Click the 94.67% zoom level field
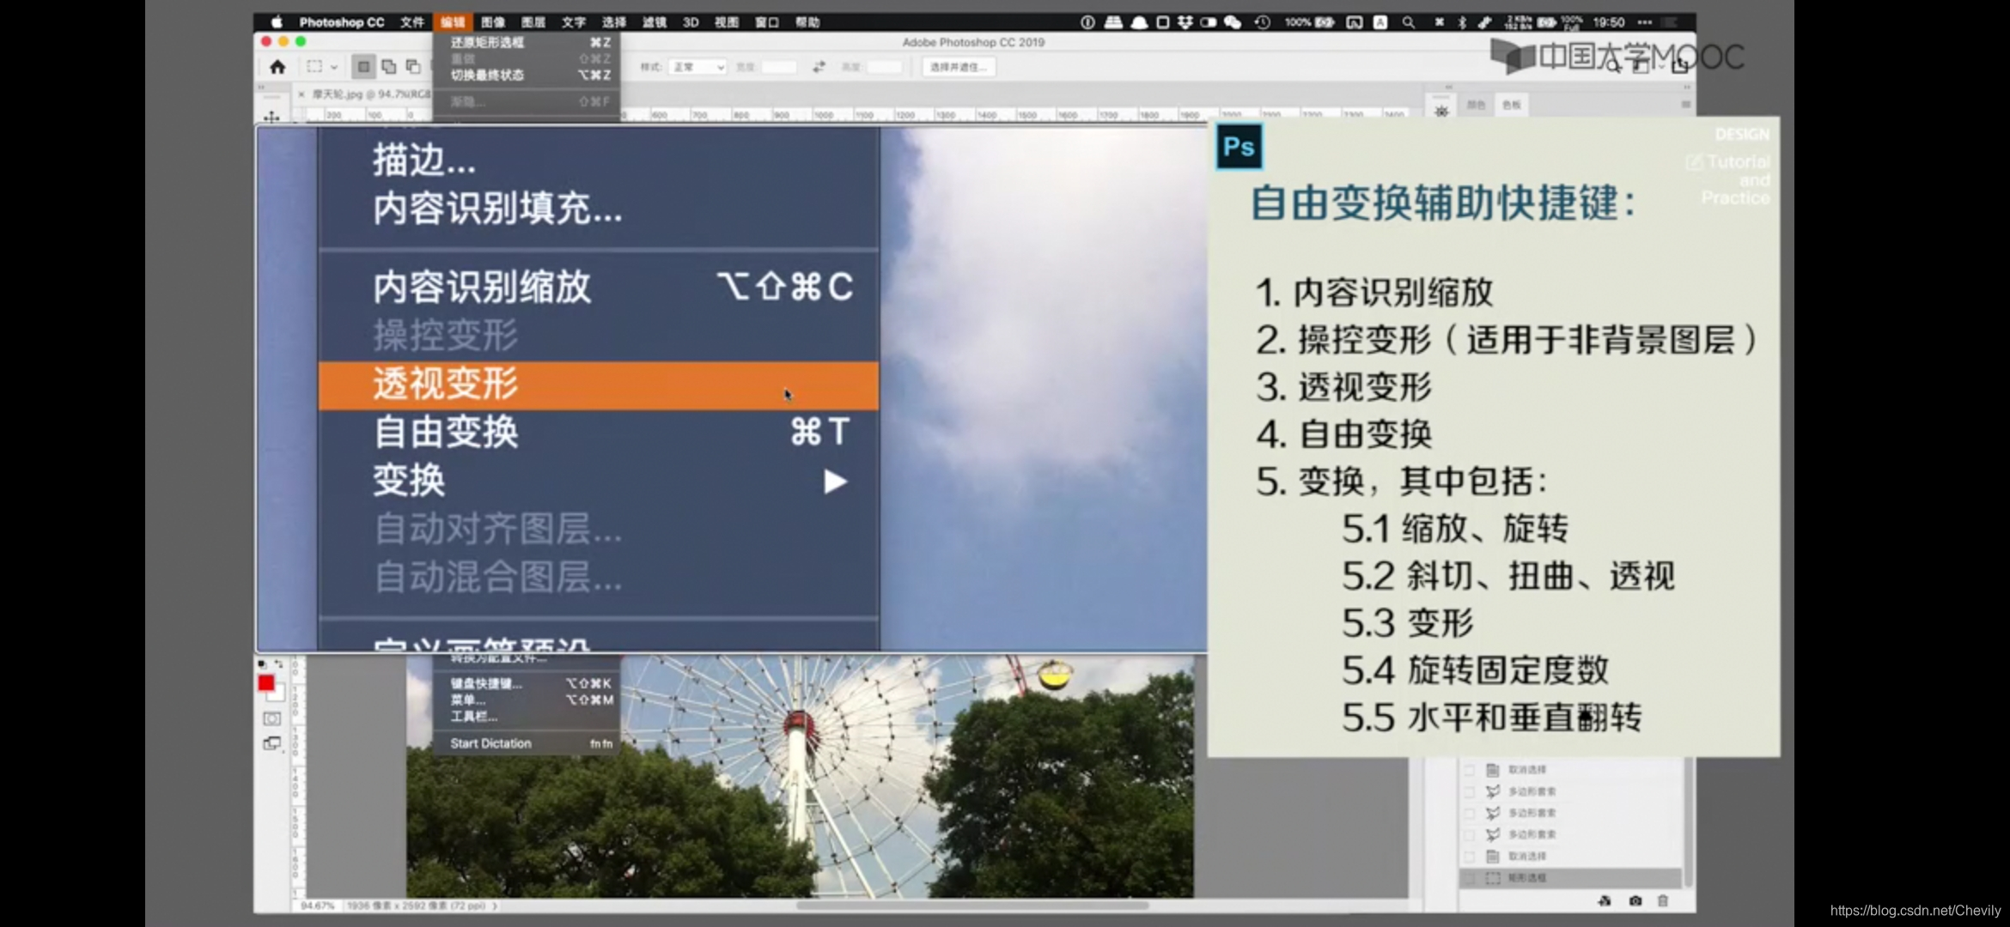 click(x=318, y=906)
